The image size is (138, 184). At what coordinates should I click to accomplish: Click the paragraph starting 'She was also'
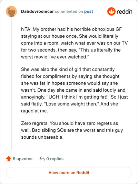74,90
